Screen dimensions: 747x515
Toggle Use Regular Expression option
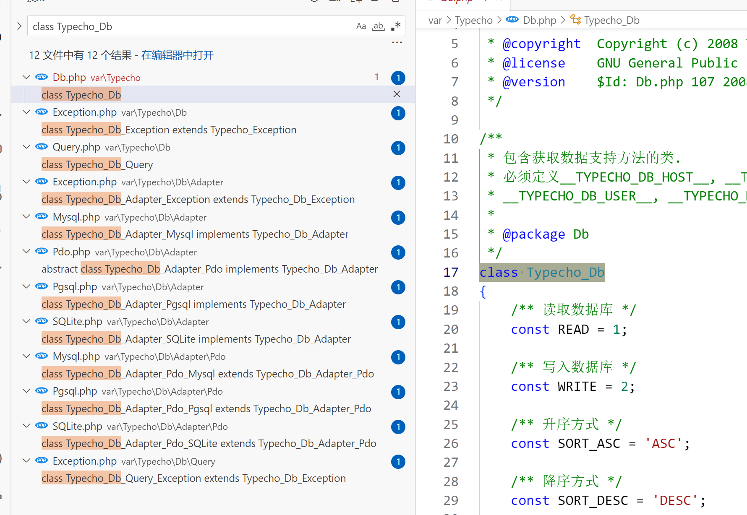point(396,26)
